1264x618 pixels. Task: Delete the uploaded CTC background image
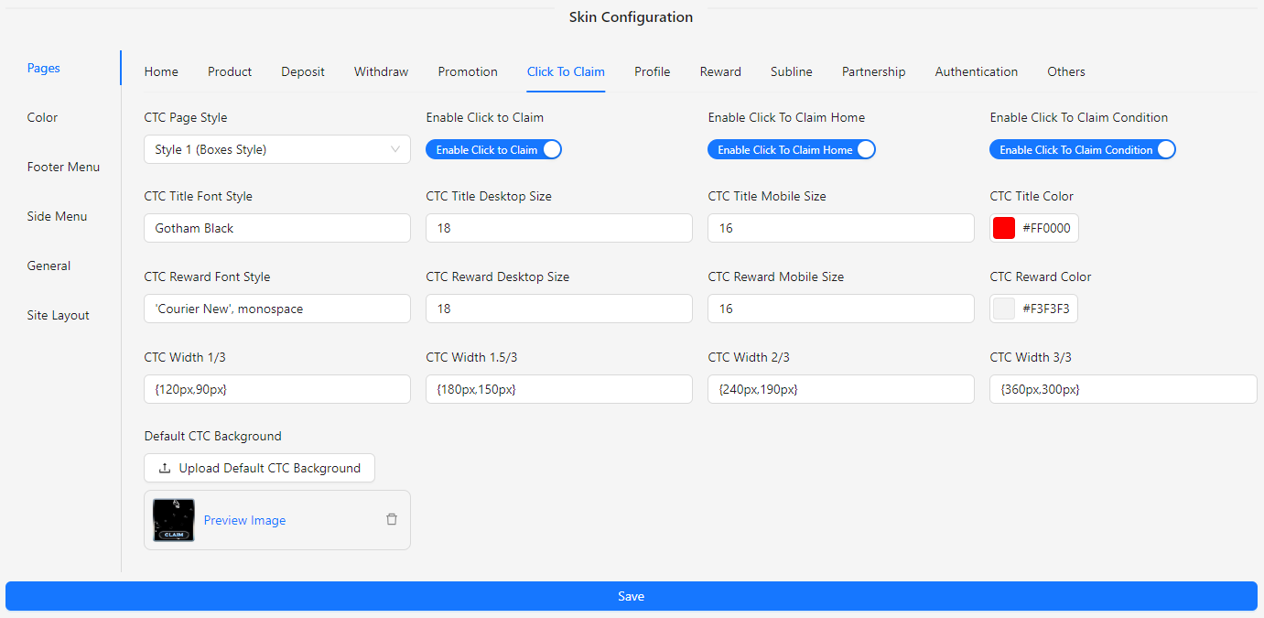(392, 519)
